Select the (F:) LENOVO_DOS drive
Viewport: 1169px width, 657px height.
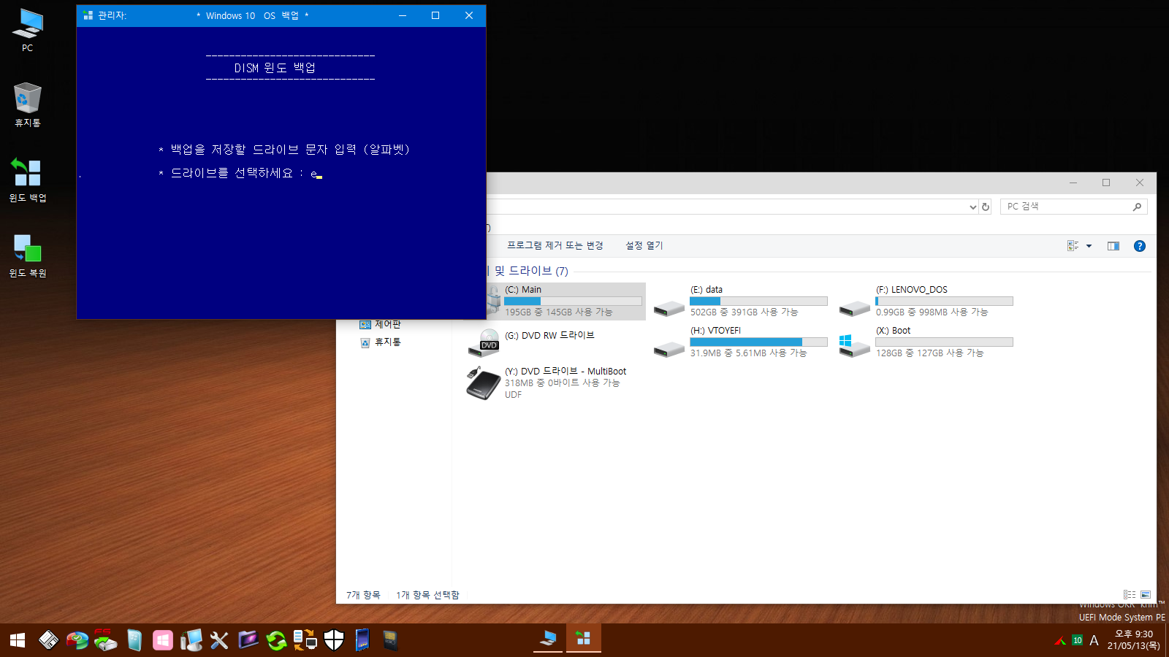(x=926, y=301)
